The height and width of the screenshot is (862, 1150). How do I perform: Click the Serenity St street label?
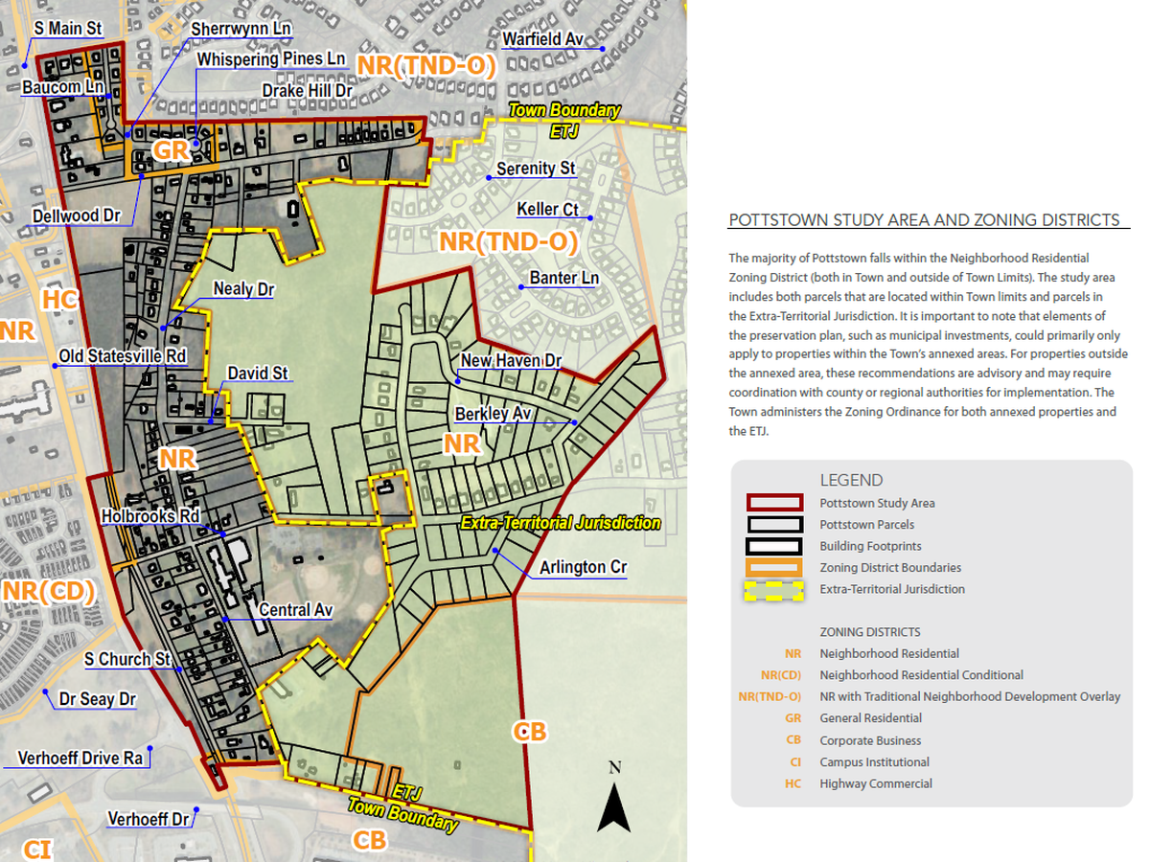[x=536, y=169]
